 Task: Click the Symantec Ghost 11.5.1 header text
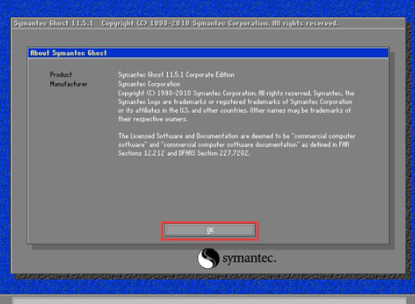pyautogui.click(x=53, y=23)
